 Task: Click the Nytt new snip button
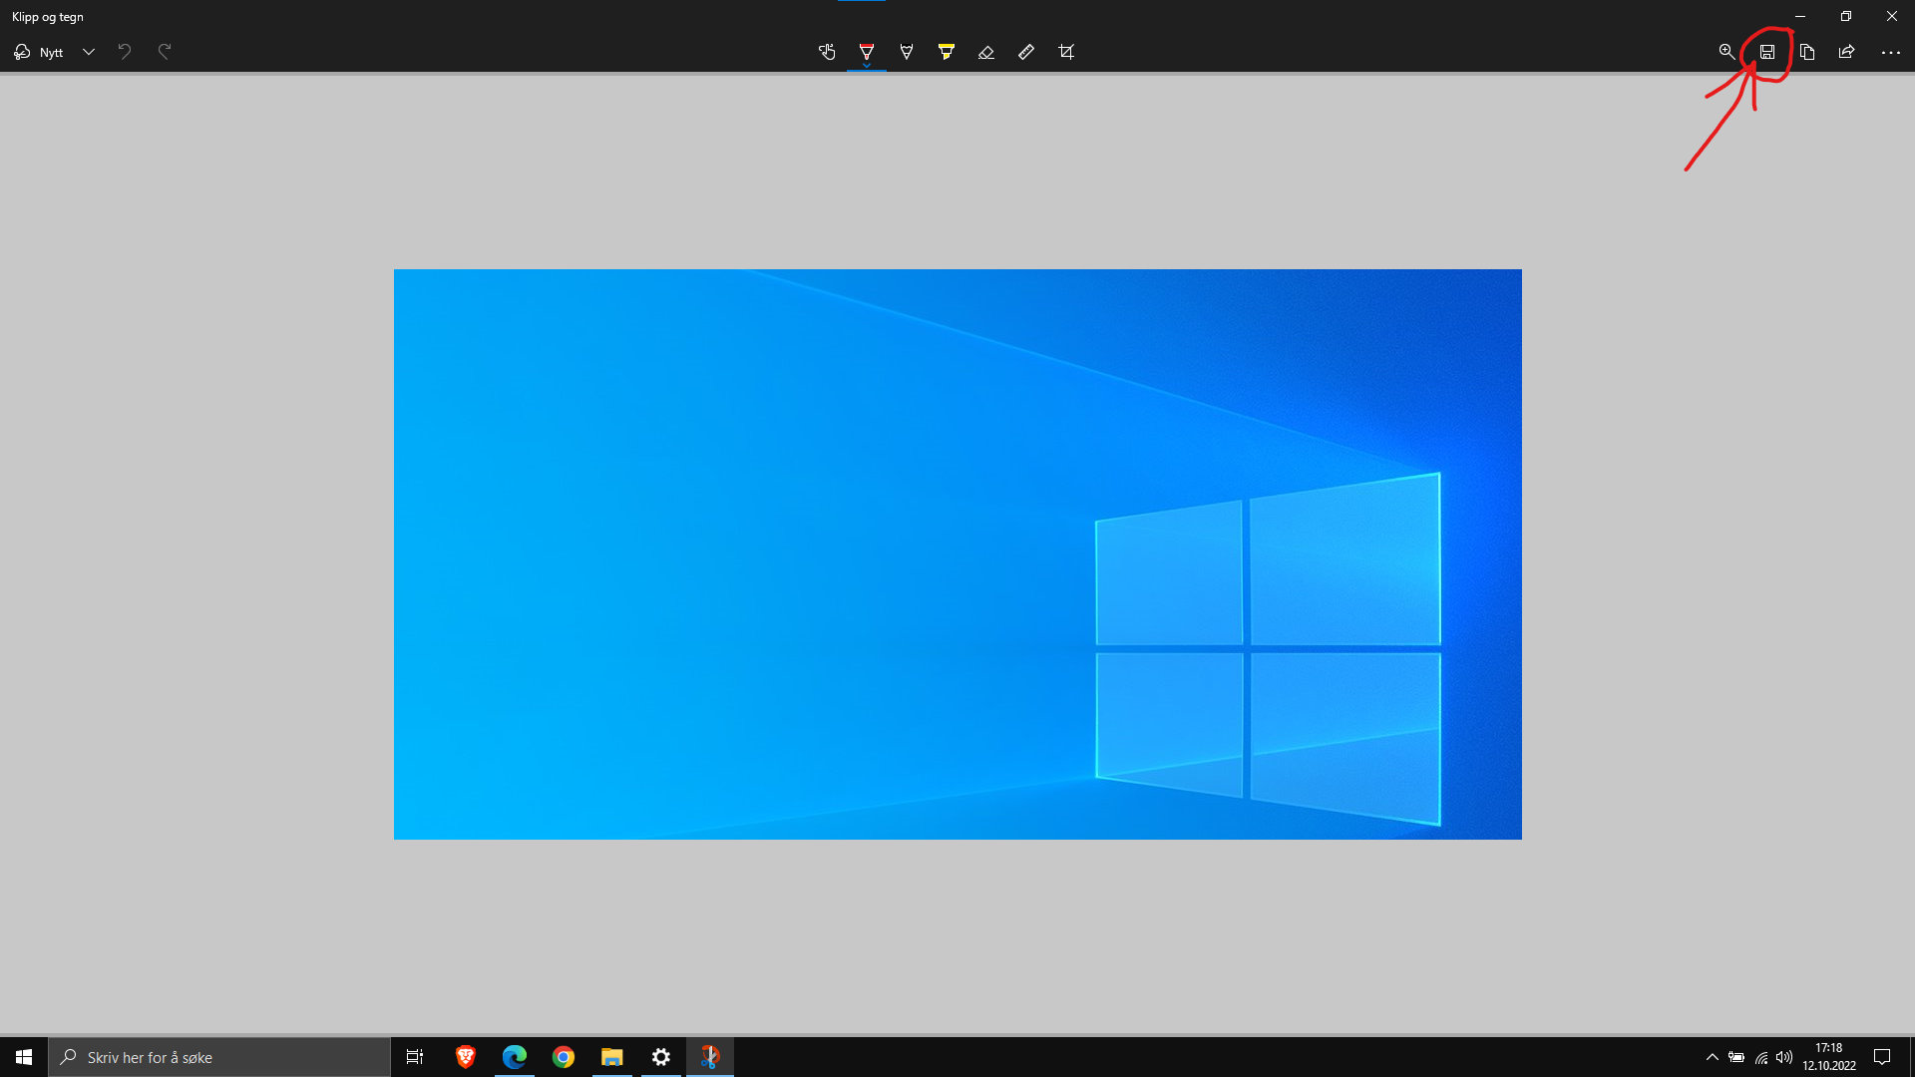(38, 52)
